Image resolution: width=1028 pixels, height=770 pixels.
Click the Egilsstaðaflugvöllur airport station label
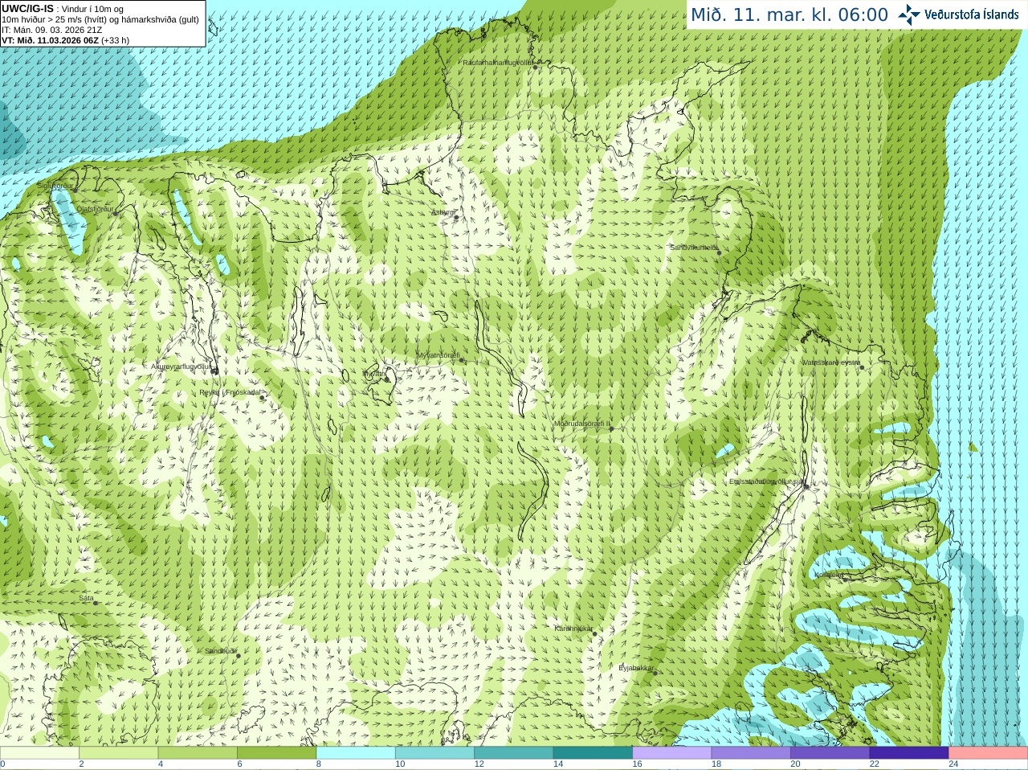click(x=768, y=481)
